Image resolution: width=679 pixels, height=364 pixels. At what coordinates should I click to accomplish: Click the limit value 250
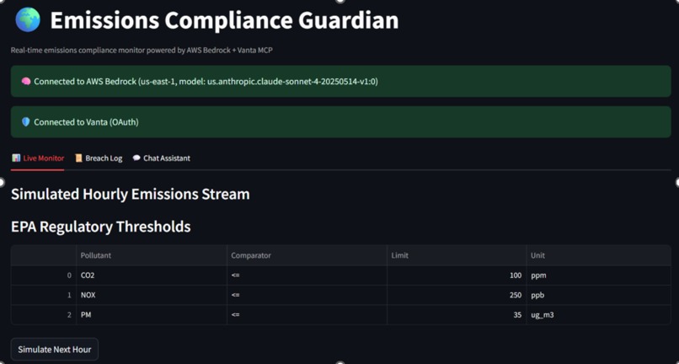pos(457,295)
